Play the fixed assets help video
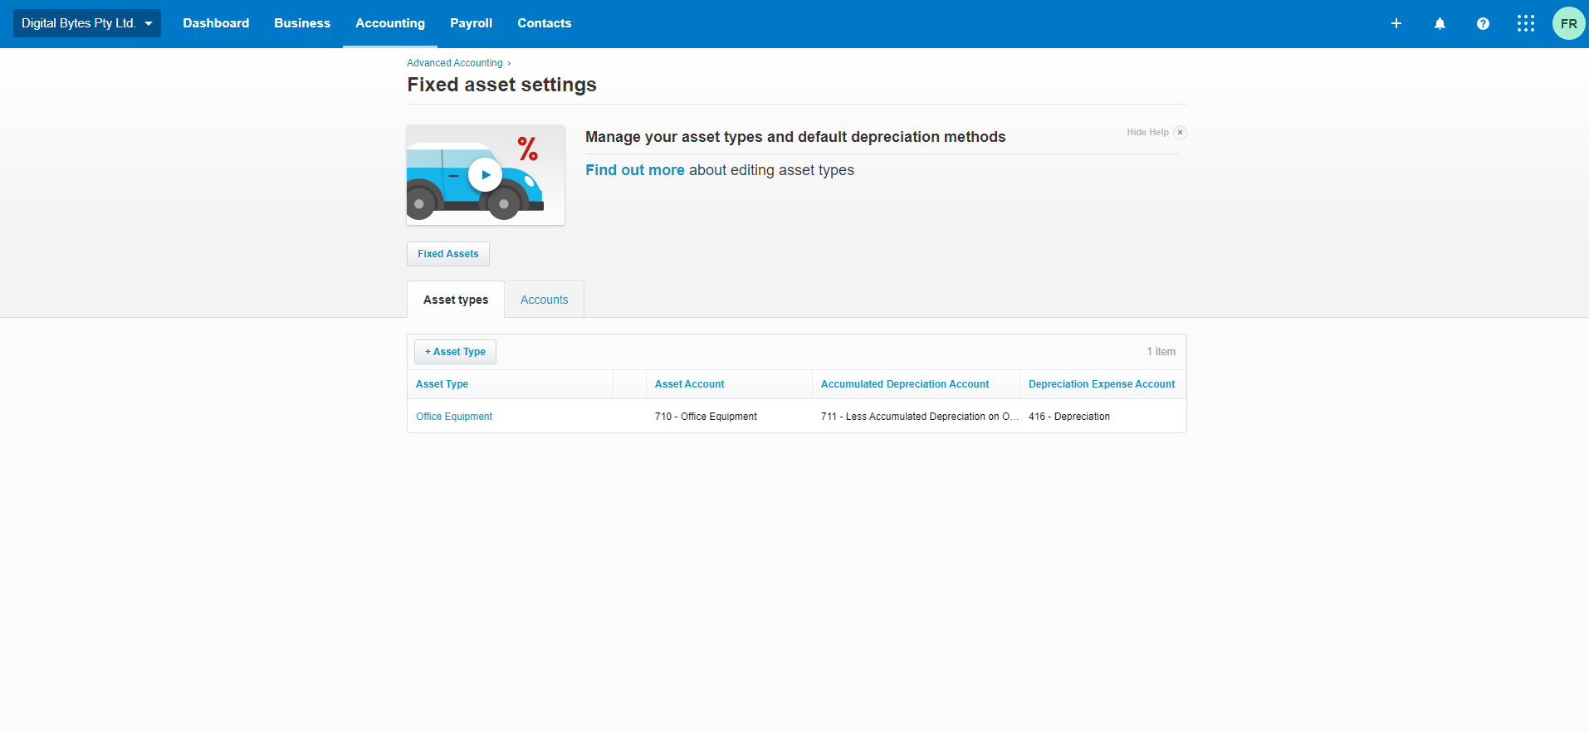 pos(485,175)
